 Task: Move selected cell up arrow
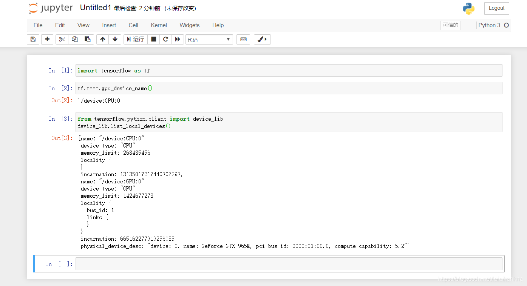103,39
